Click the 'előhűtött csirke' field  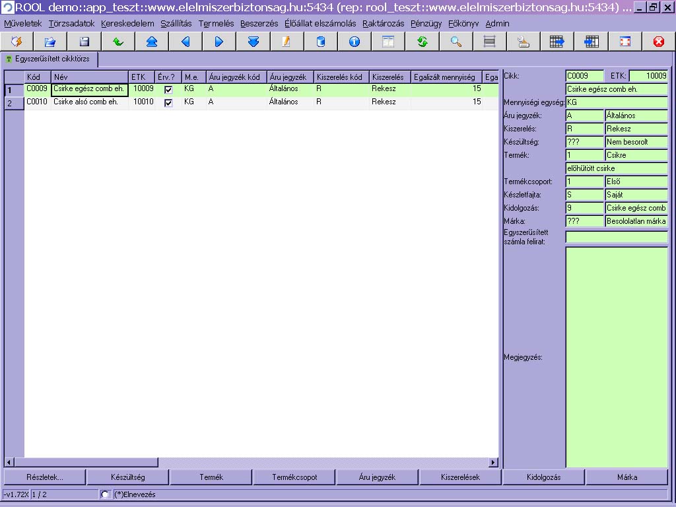[617, 168]
